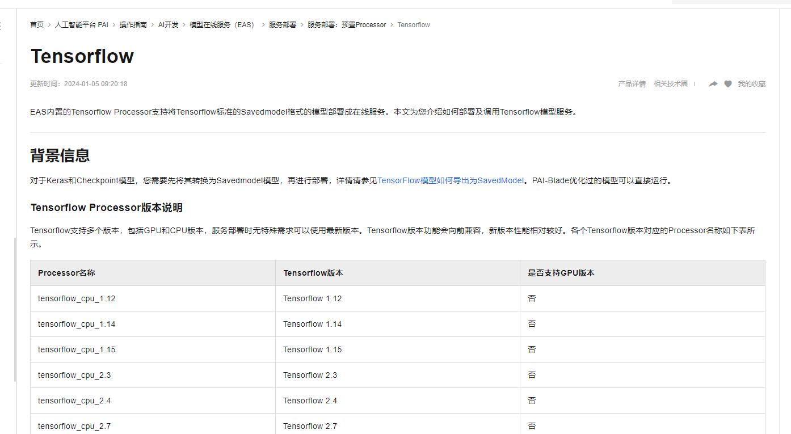Open 操作指南 breadcrumb
This screenshot has width=791, height=434.
[x=133, y=25]
